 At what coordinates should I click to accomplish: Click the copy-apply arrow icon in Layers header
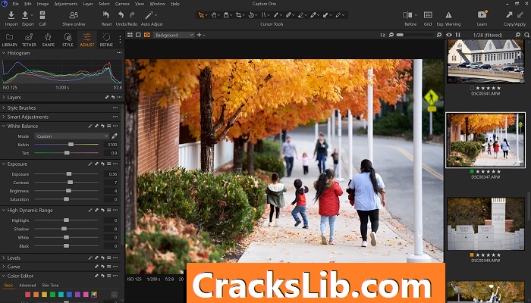[x=107, y=98]
